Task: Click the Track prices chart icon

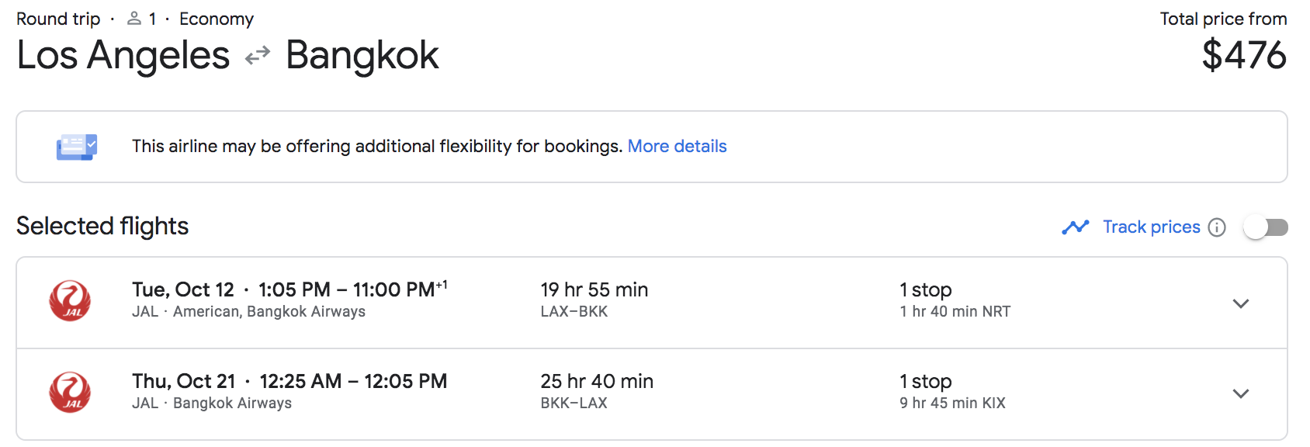Action: pos(1076,227)
